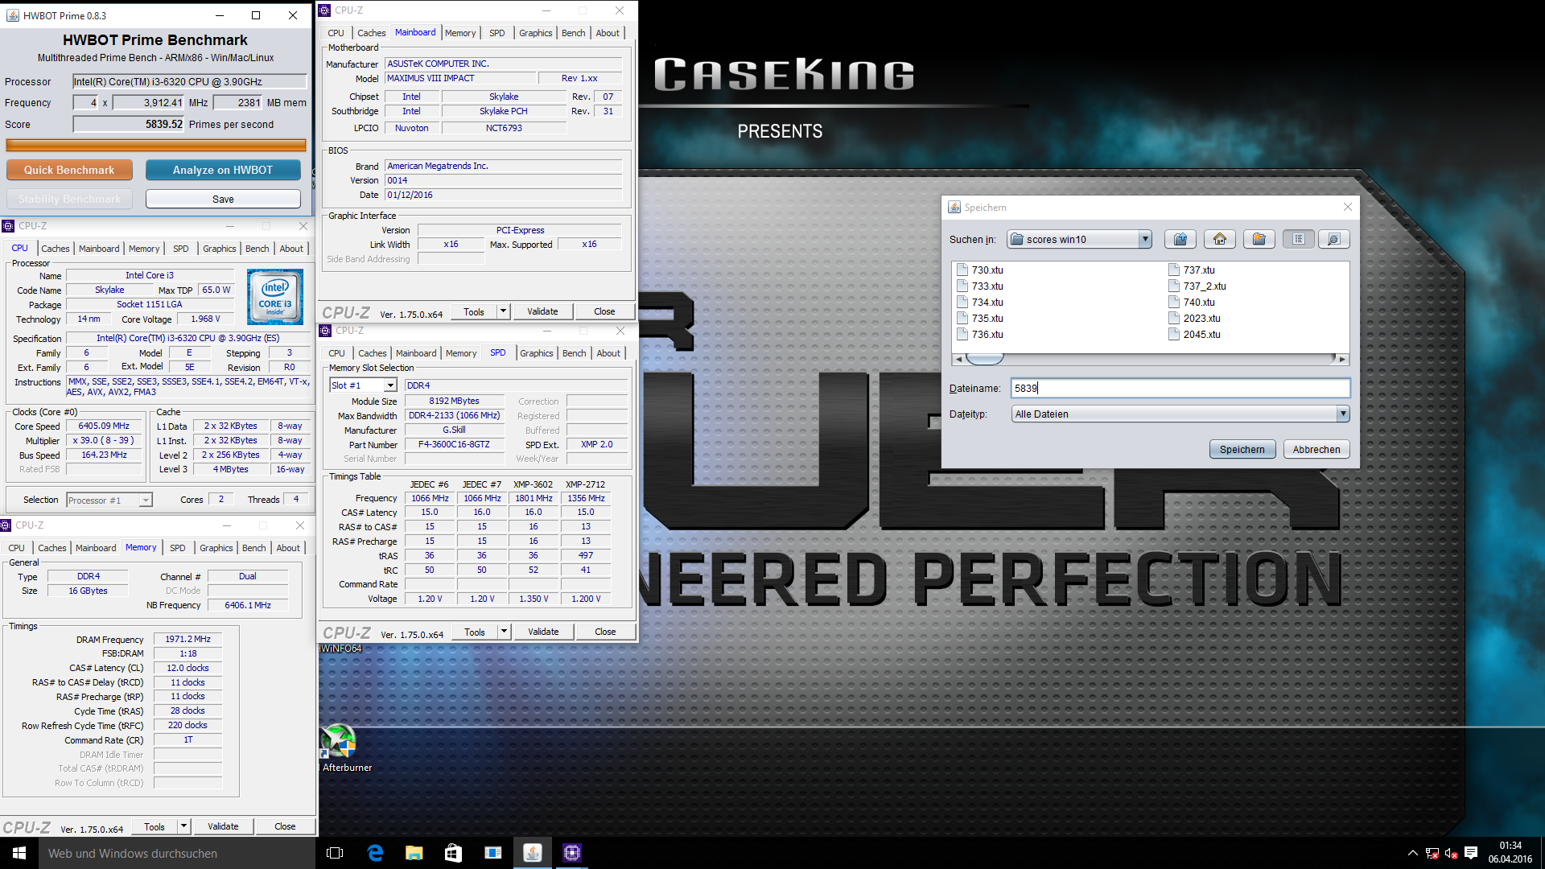This screenshot has height=869, width=1545.
Task: Open Graphics tab in CPU-Z SPD window
Action: [x=537, y=353]
